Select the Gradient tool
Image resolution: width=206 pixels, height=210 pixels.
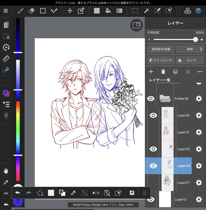tap(119, 11)
